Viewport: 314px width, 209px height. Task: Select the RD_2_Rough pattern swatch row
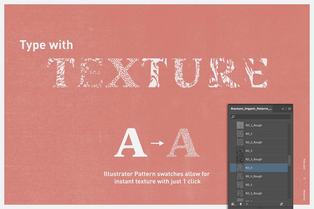pyautogui.click(x=259, y=142)
